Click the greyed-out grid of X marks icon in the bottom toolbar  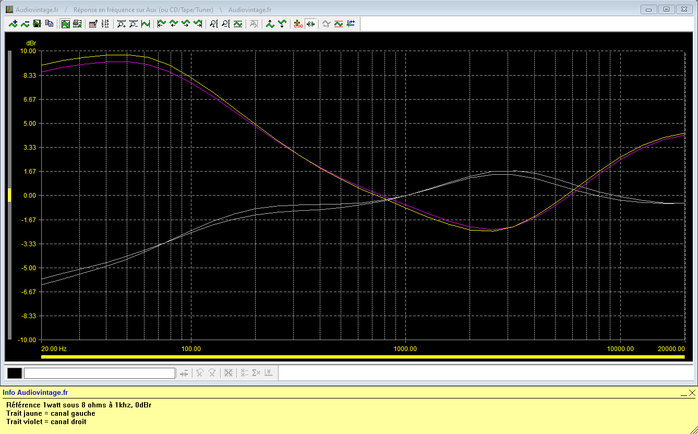228,373
